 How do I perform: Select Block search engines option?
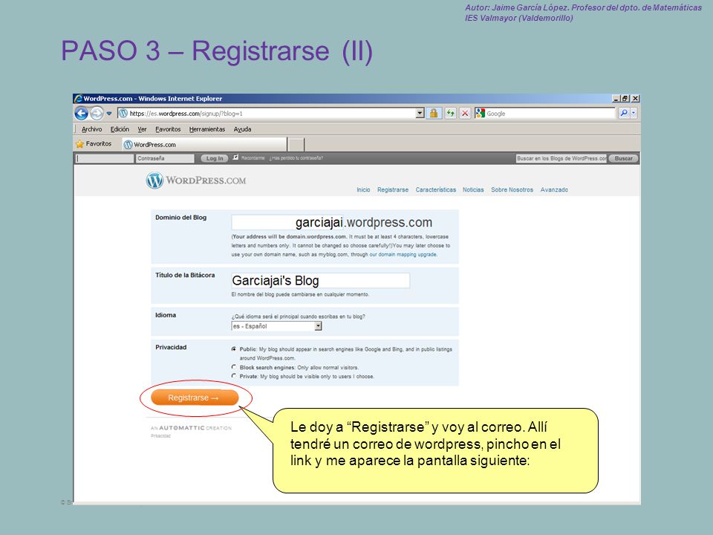click(234, 367)
